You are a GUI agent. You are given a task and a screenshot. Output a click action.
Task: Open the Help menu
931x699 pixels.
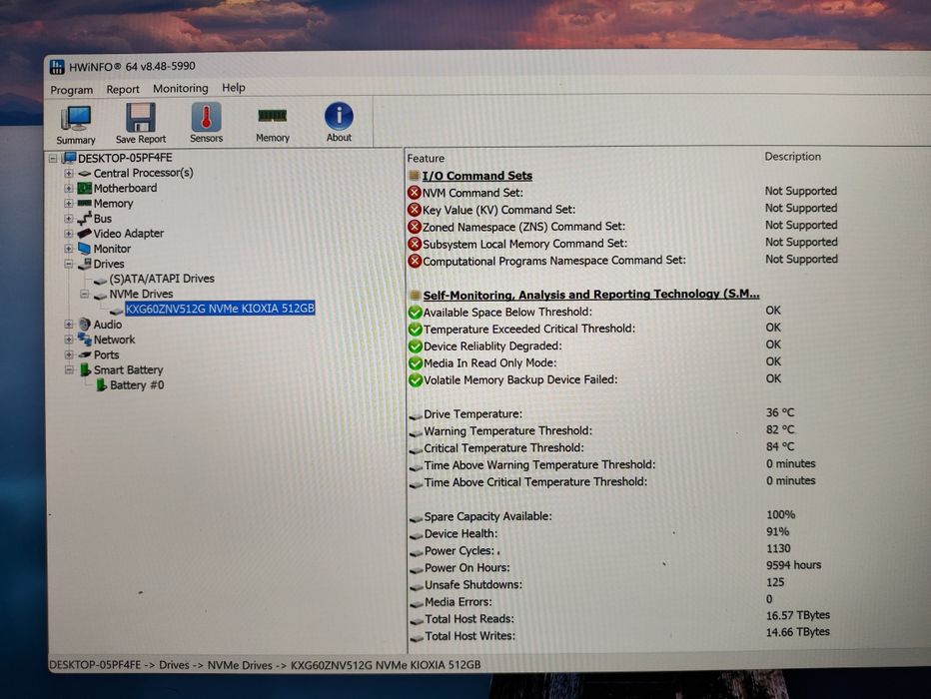point(234,88)
